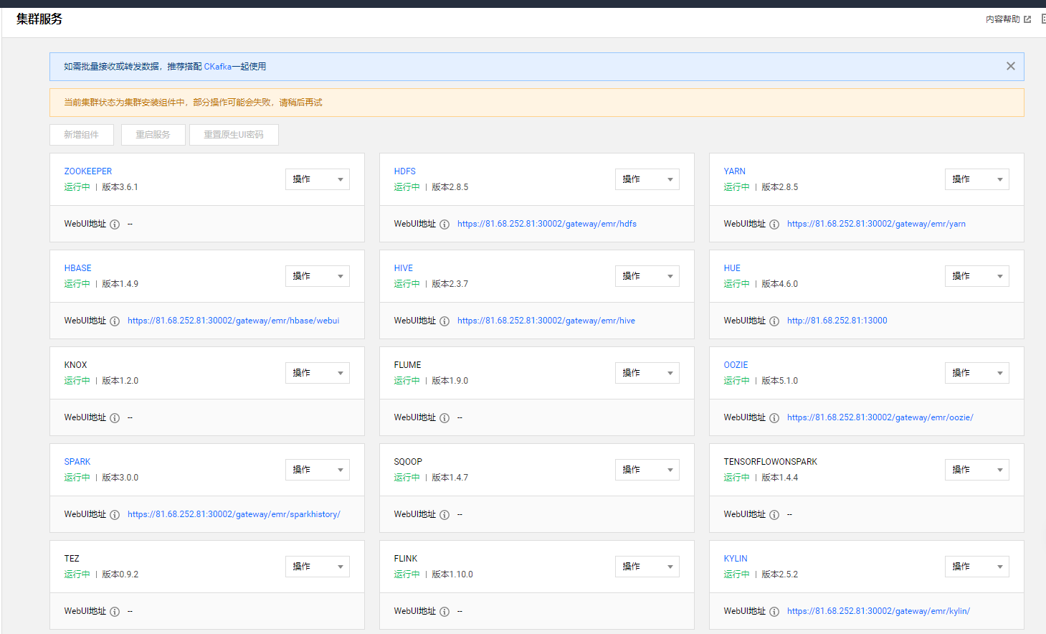Click the FLUME service name
The height and width of the screenshot is (634, 1046).
[x=408, y=365]
